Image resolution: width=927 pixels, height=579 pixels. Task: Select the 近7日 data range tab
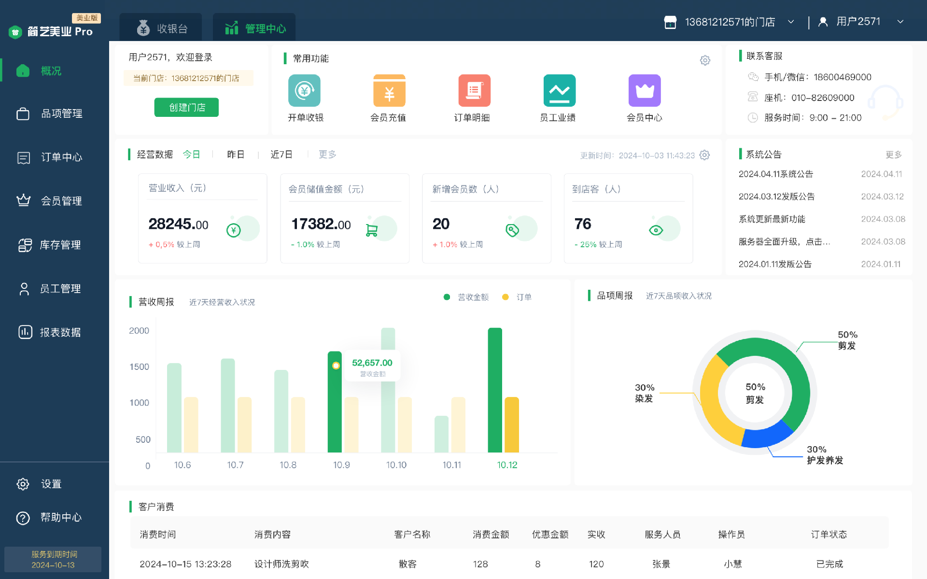[x=281, y=155]
